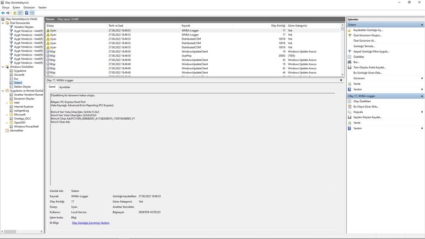Click the Help toolbar icon with question mark
The width and height of the screenshot is (425, 239).
coord(26,13)
